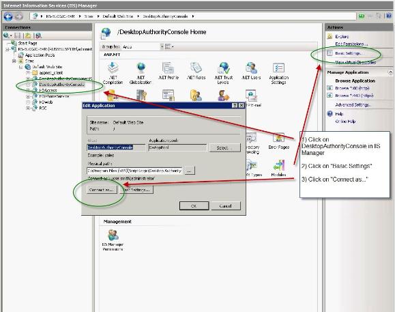Open Online Help link
This screenshot has height=312, width=395.
345,122
